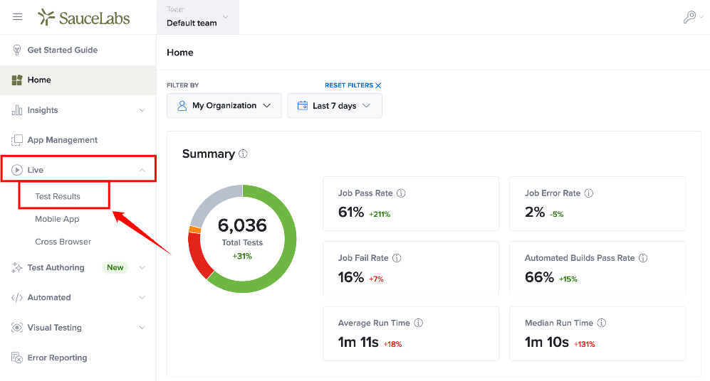This screenshot has width=710, height=381.
Task: Click the Reset Filters link
Action: click(x=353, y=85)
